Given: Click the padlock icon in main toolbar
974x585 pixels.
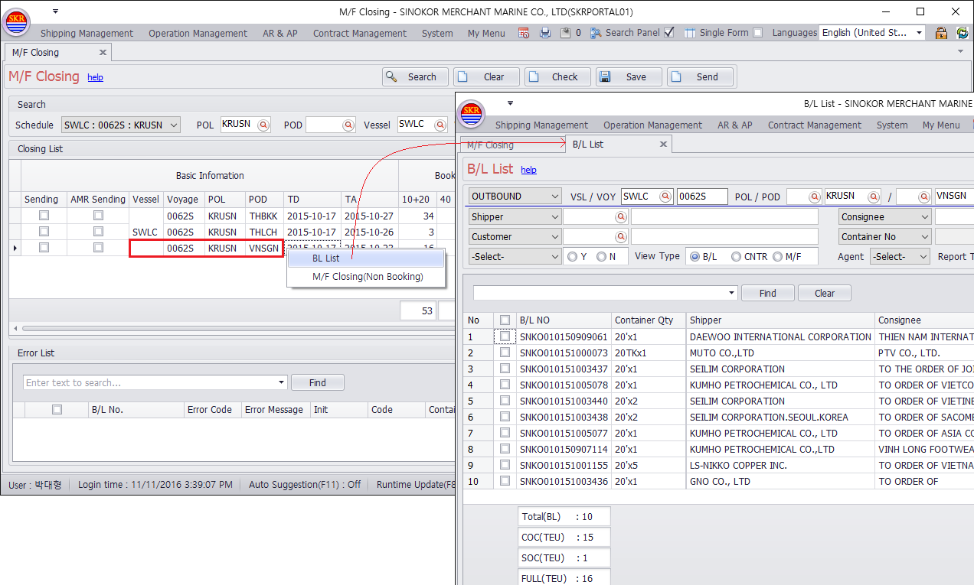Looking at the screenshot, I should [x=941, y=33].
